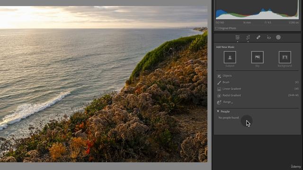The width and height of the screenshot is (303, 170).
Task: Click the 1/280 sec shutter speed value
Action: (294, 23)
